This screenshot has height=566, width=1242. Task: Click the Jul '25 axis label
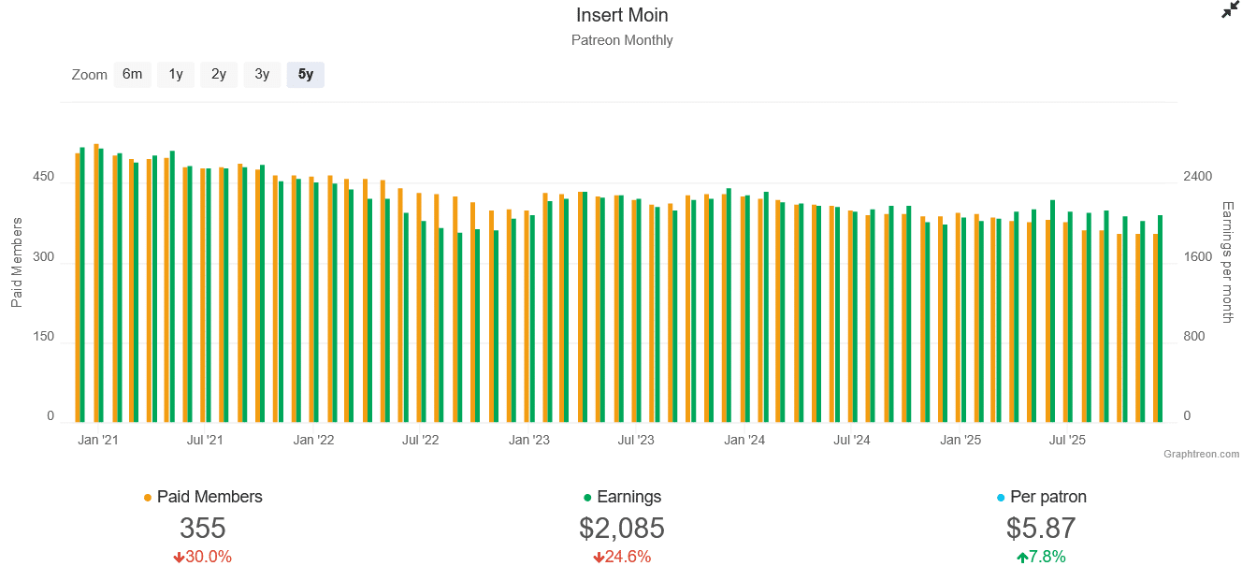[x=1067, y=439]
